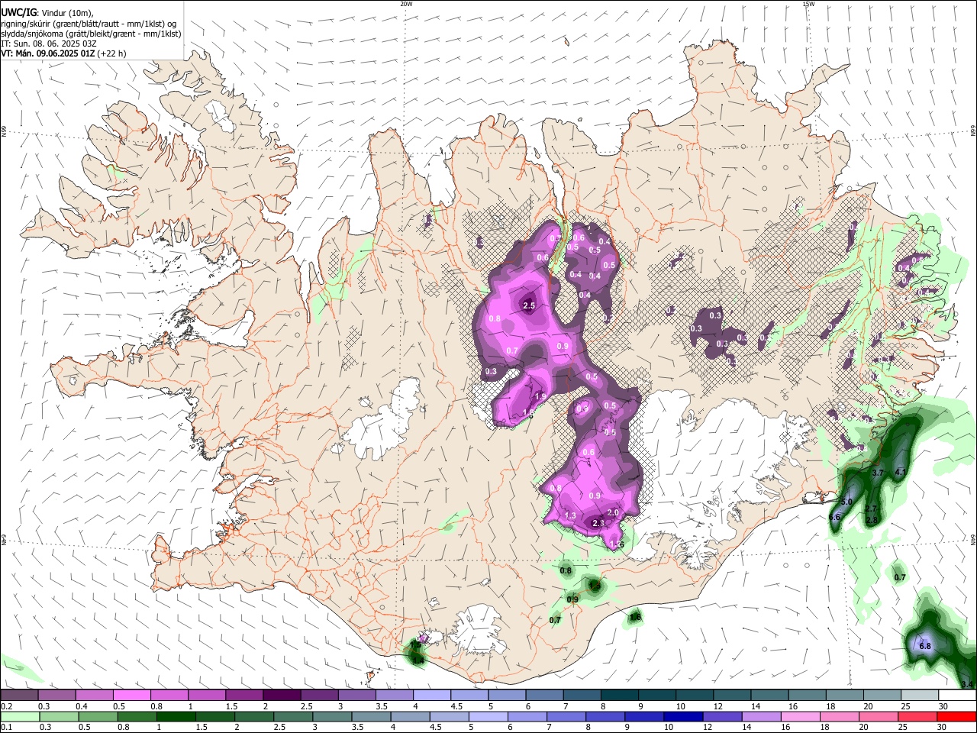Image resolution: width=977 pixels, height=733 pixels.
Task: Click the UWC/IG Vindur (10m) title text
Action: pyautogui.click(x=46, y=11)
